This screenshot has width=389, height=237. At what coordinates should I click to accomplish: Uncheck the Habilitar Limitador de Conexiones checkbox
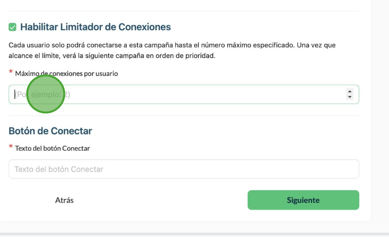[12, 27]
